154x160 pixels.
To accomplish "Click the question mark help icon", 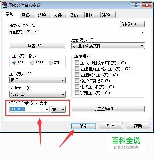I will [x=136, y=5].
